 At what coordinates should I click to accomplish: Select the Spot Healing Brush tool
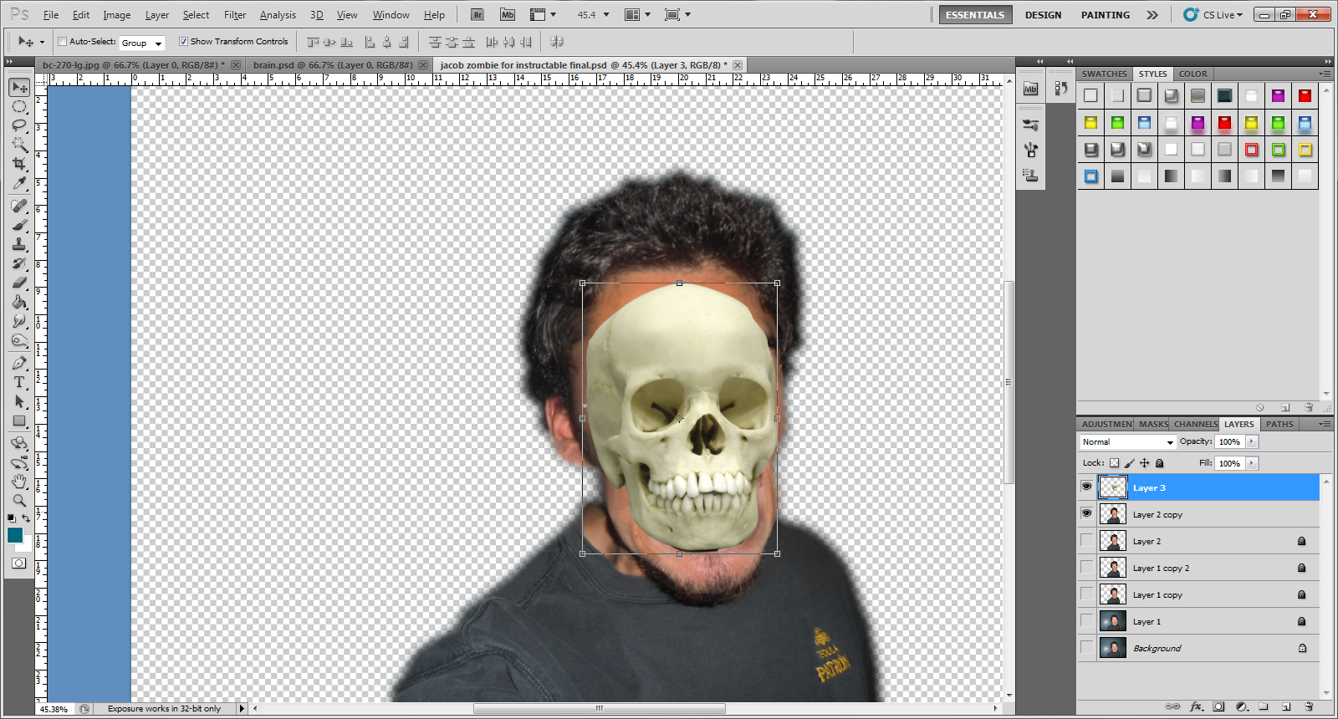click(x=19, y=206)
